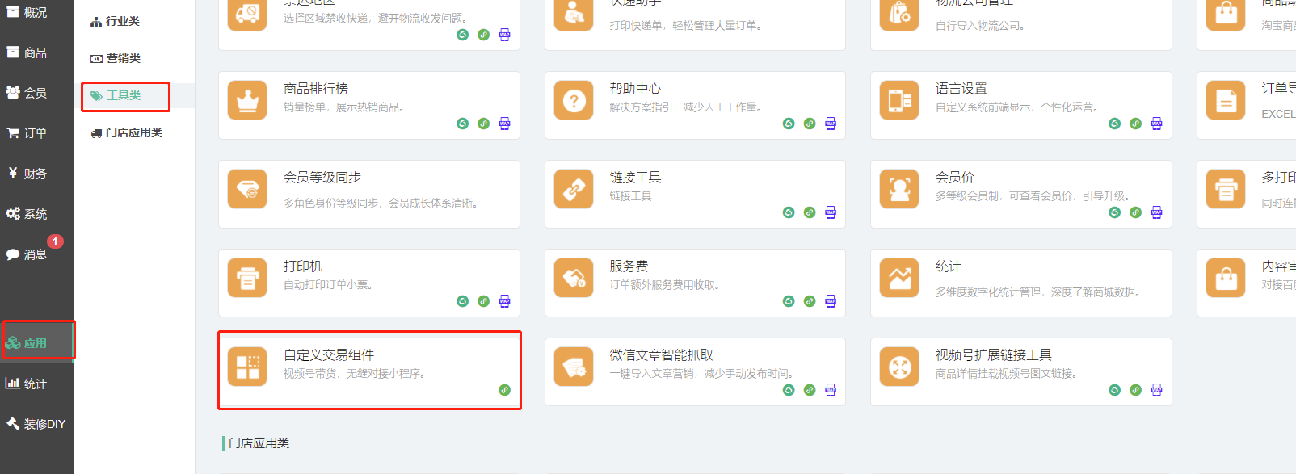Open the 打印机 printer icon
Viewport: 1296px width, 474px height.
[x=247, y=279]
